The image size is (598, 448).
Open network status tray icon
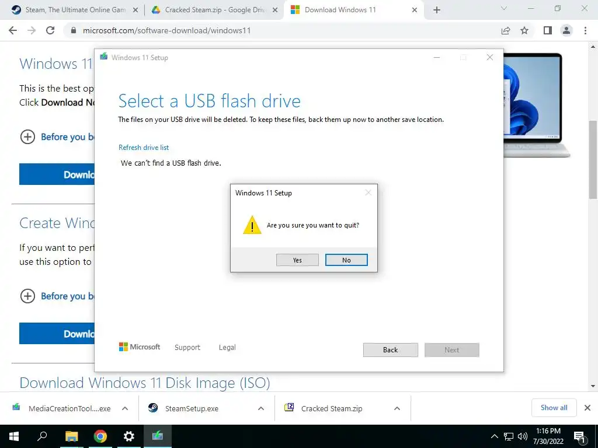[x=509, y=436]
